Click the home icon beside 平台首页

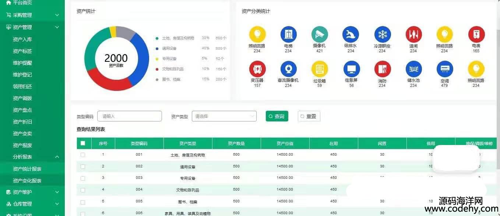click(8, 3)
